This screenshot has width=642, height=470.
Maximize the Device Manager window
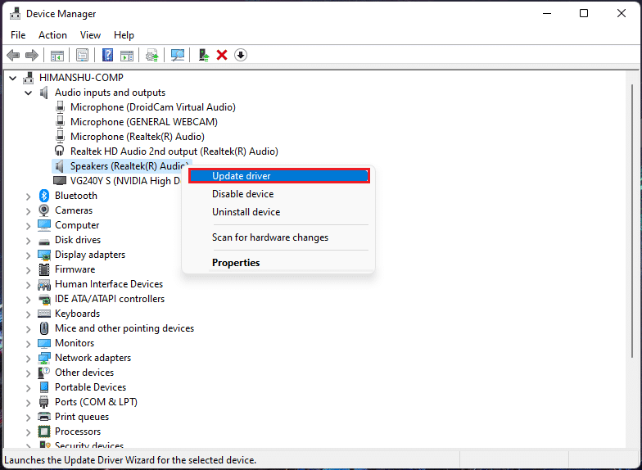(584, 13)
